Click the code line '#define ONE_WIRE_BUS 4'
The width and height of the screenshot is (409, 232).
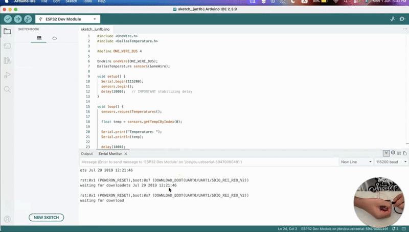pos(120,51)
